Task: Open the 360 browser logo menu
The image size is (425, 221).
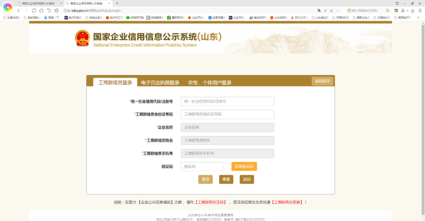Action: coord(7,7)
